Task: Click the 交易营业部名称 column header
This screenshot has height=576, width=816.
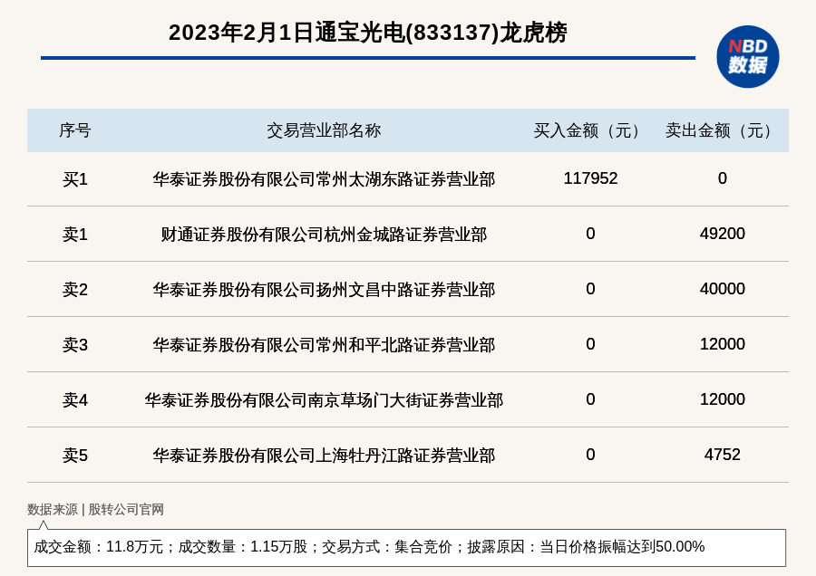Action: tap(324, 130)
